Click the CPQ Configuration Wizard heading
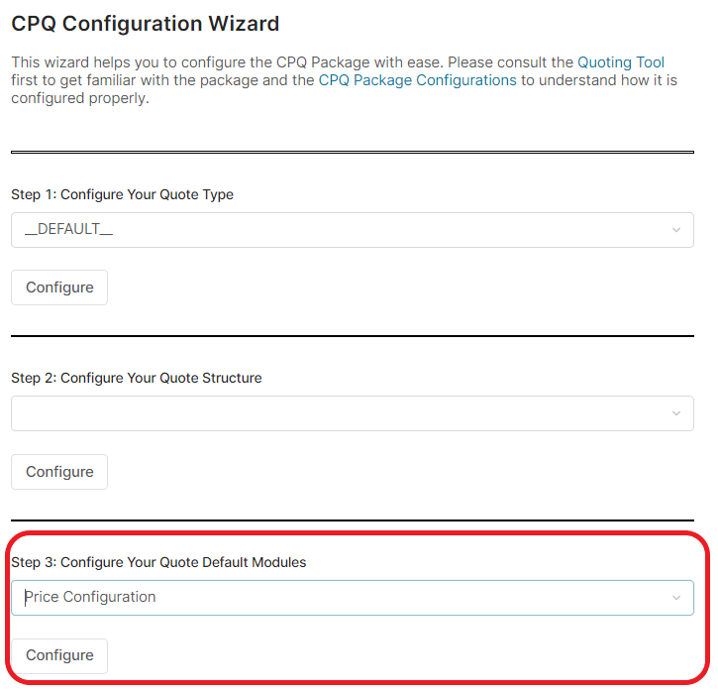This screenshot has height=693, width=718. coord(146,23)
